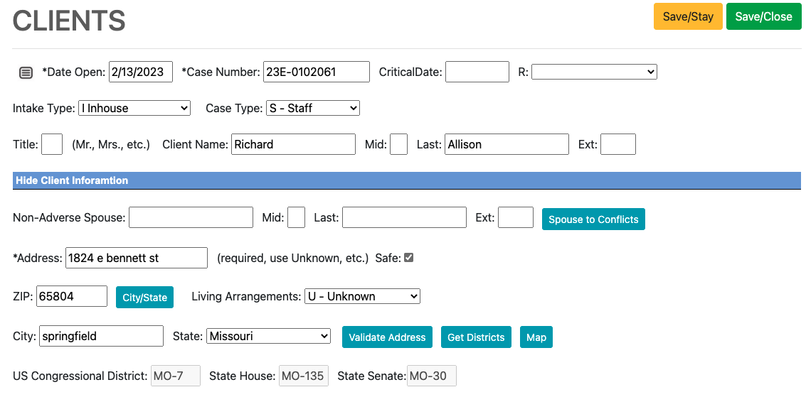
Task: Open the R dropdown
Action: pyautogui.click(x=594, y=72)
